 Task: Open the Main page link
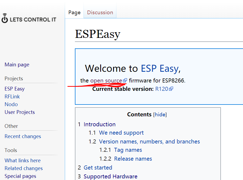[17, 64]
